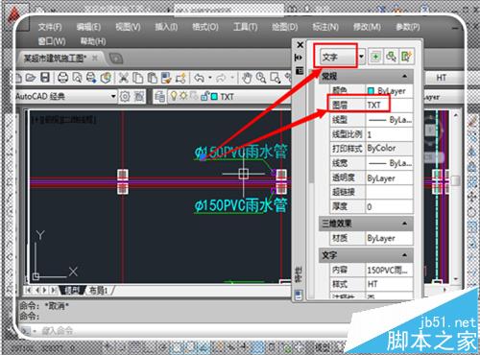480x355 pixels.
Task: Click the My Workspace icon
Action: pyautogui.click(x=139, y=96)
